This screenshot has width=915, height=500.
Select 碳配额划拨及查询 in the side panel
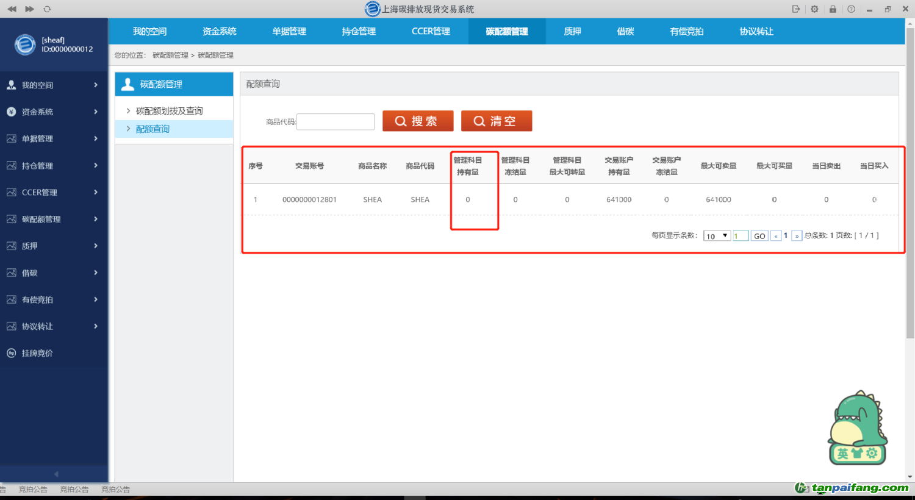tap(169, 111)
